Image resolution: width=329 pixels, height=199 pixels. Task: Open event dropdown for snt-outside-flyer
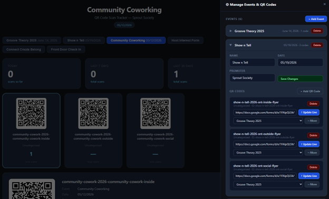pyautogui.click(x=268, y=153)
